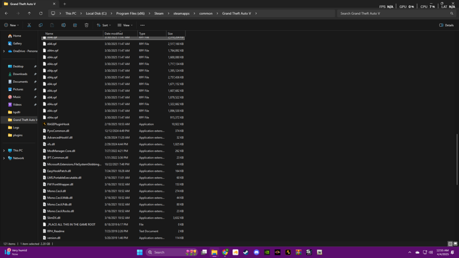This screenshot has height=258, width=459.
Task: Click the Share icon in the toolbar
Action: coord(75,25)
